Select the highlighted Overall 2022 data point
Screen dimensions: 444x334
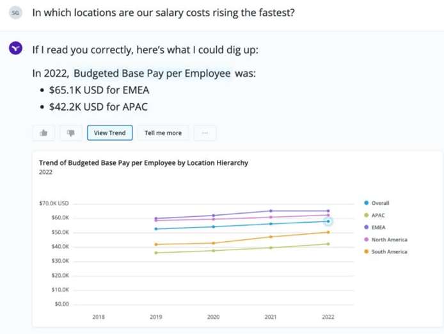coord(328,221)
